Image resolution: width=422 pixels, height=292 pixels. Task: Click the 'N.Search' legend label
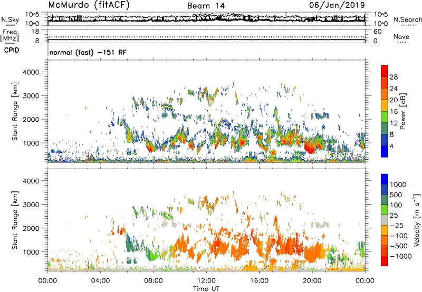tap(408, 20)
